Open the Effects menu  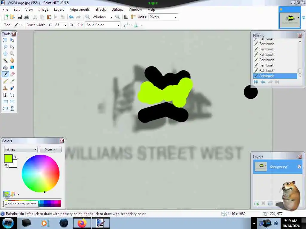pos(100,9)
